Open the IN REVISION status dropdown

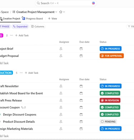[x=110, y=100]
